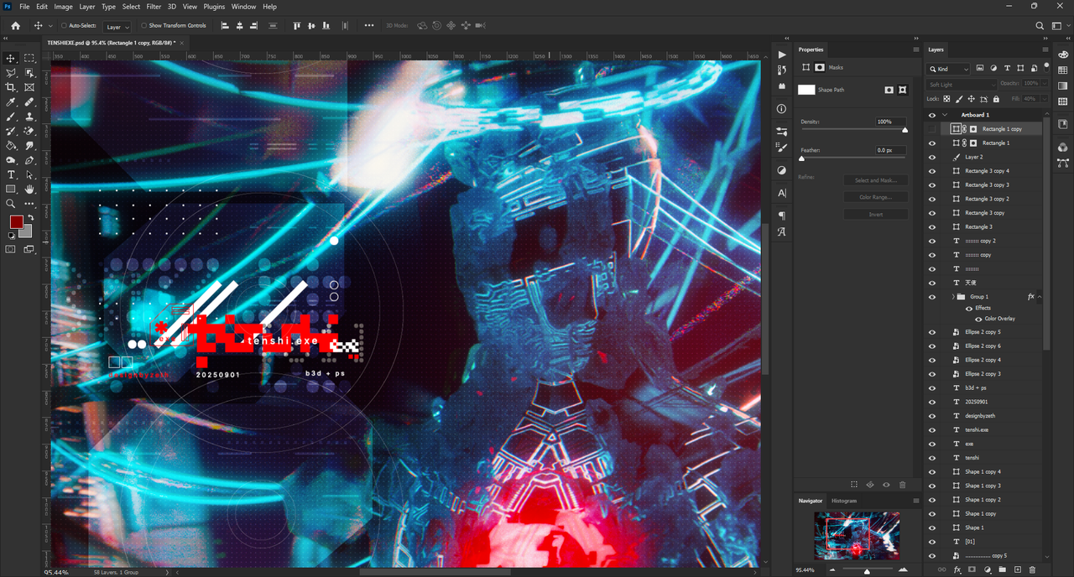The height and width of the screenshot is (577, 1074).
Task: Select the Horizontal Type tool
Action: pyautogui.click(x=11, y=174)
